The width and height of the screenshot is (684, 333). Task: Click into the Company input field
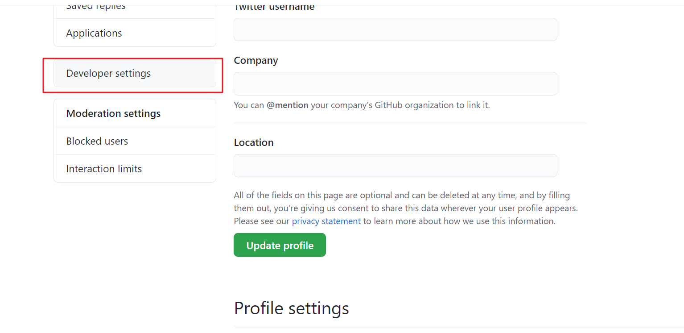[396, 83]
